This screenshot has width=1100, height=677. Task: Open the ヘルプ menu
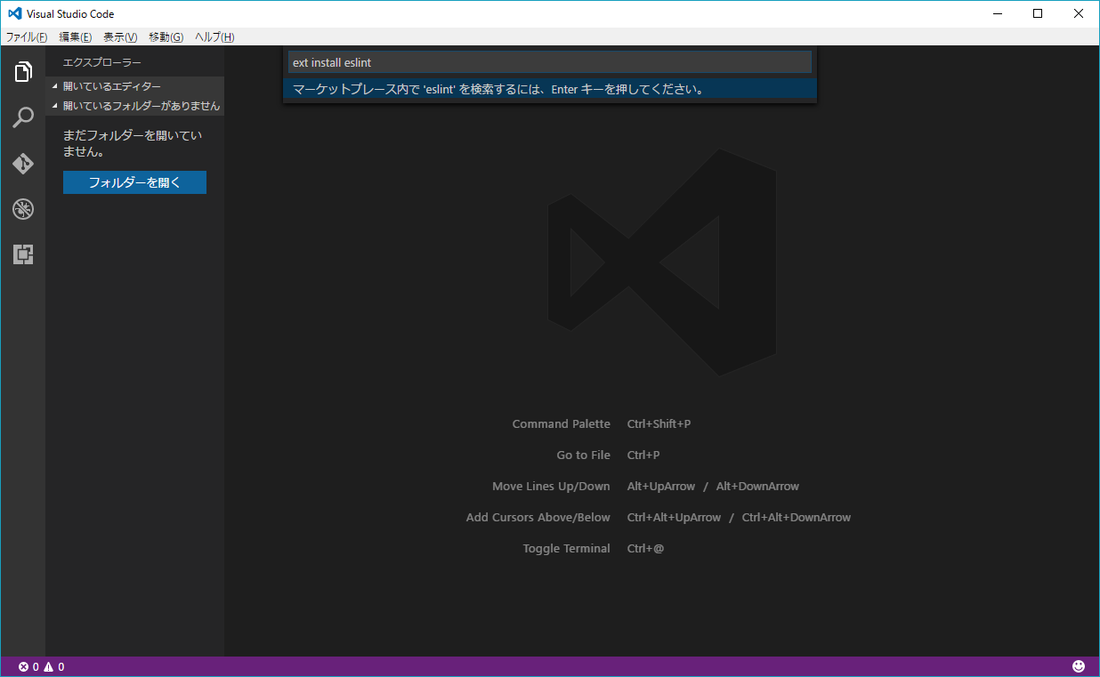coord(214,36)
